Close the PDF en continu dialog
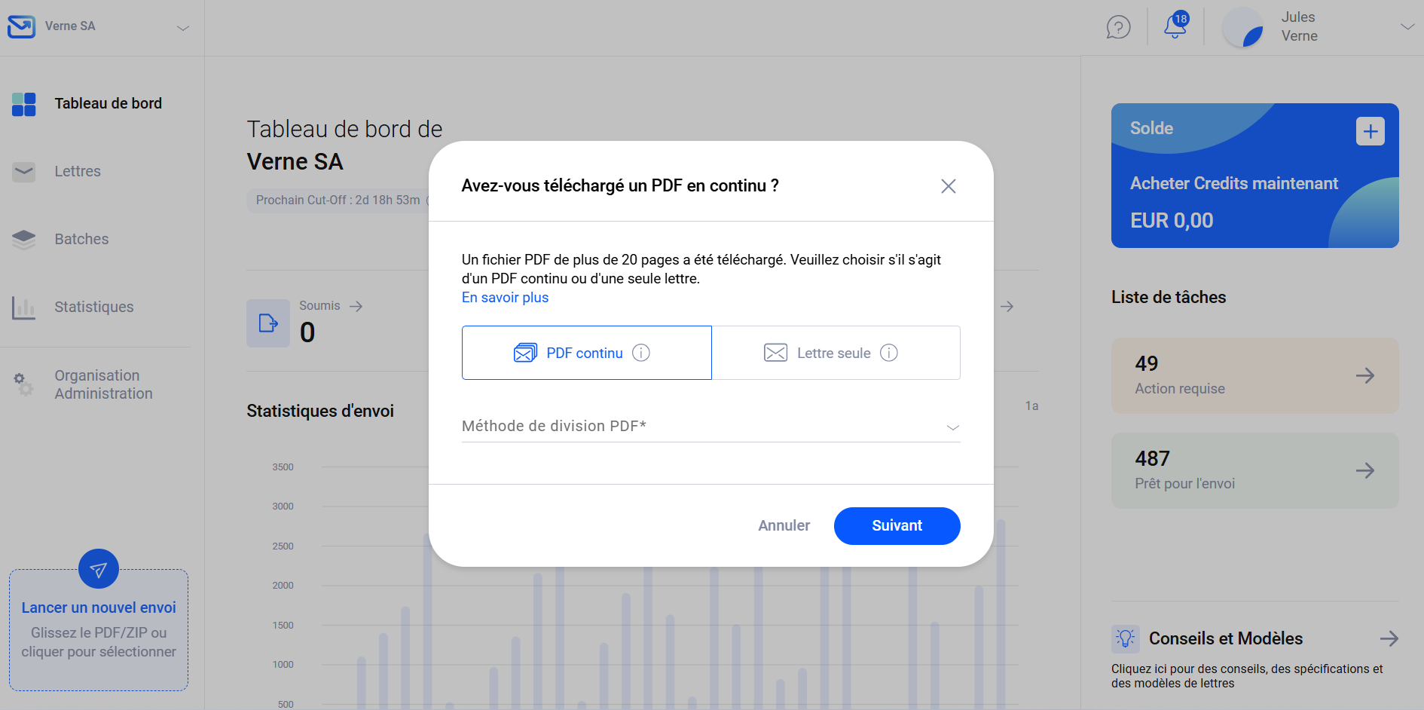This screenshot has height=710, width=1424. pos(948,186)
